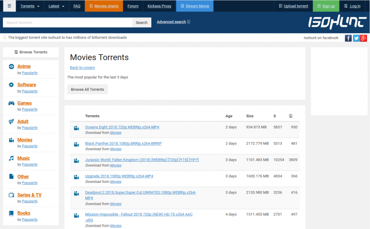Click the Series & TV icon
This screenshot has width=370, height=229.
click(x=12, y=194)
